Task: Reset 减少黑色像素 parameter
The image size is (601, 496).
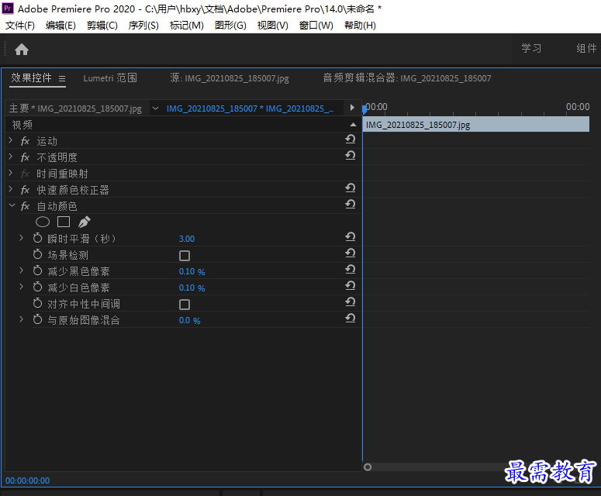Action: click(x=351, y=269)
